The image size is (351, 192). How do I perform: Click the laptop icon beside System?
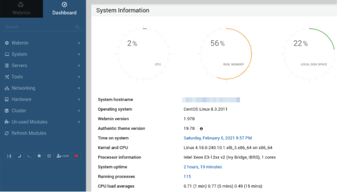(x=7, y=54)
